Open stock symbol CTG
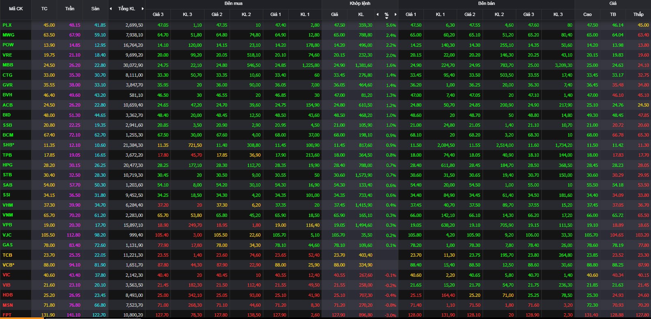Screen dimensions: 651x319 (x=7, y=75)
